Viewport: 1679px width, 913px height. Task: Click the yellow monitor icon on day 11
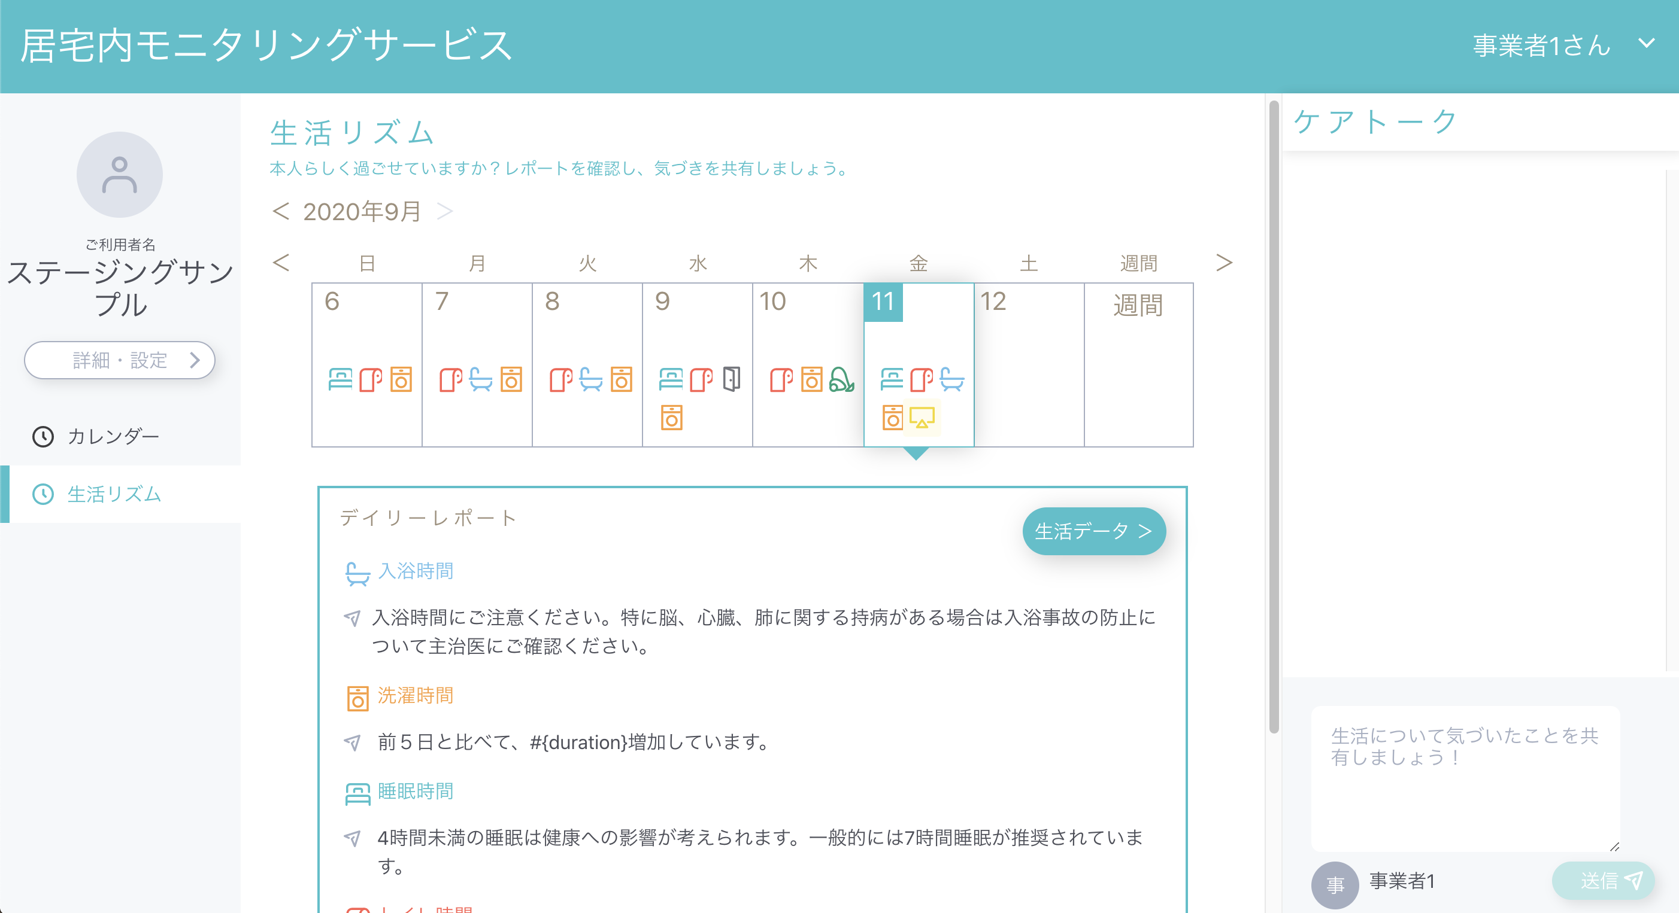(922, 418)
